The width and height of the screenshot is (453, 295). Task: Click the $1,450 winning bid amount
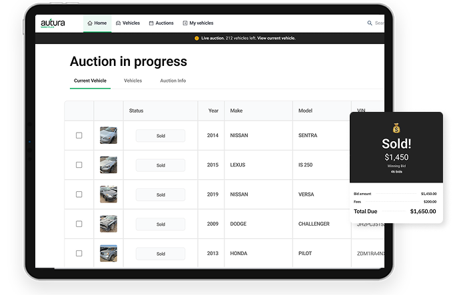tap(396, 157)
